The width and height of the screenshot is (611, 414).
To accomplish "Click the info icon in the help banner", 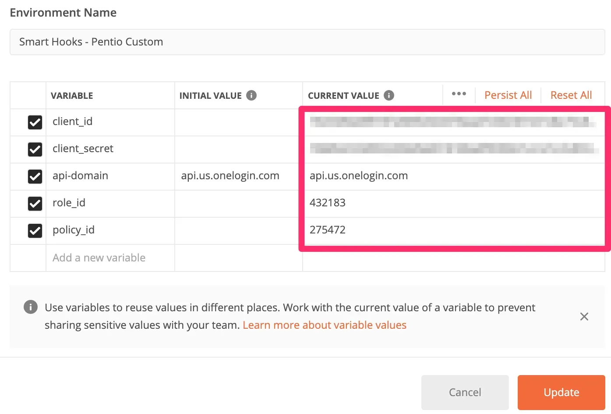I will 30,307.
